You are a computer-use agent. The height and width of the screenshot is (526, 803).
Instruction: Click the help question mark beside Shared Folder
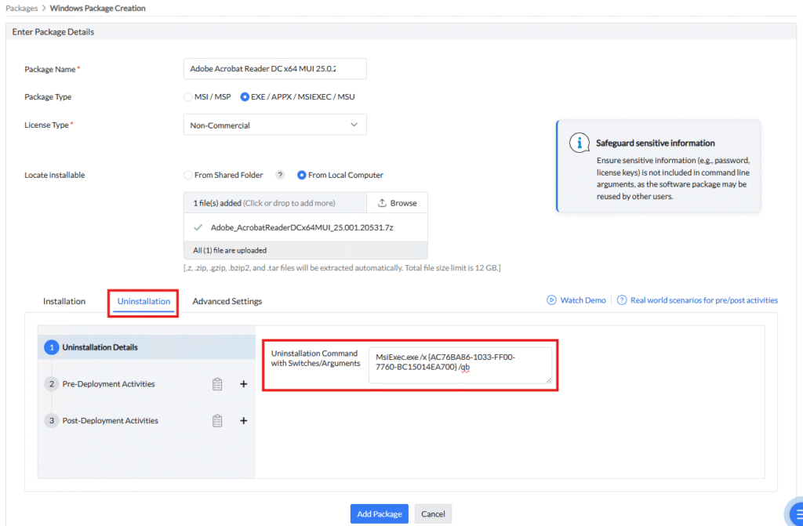280,175
